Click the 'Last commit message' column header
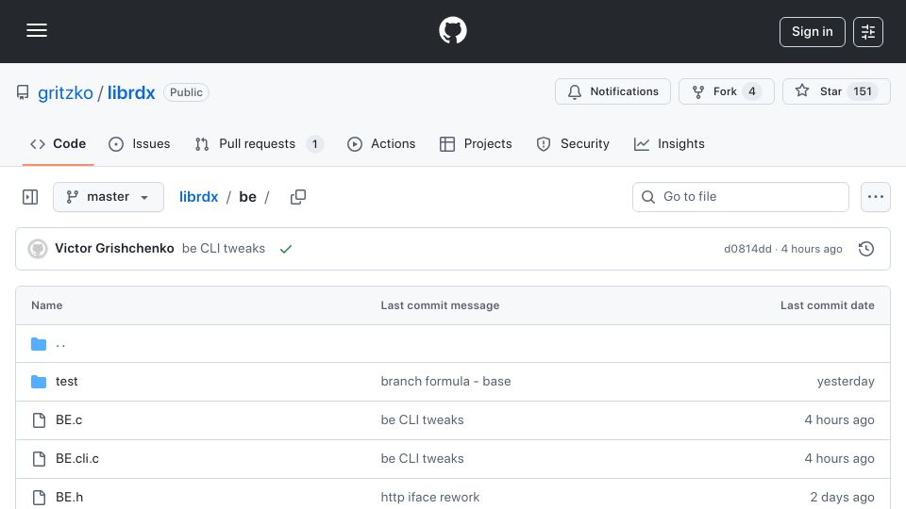The height and width of the screenshot is (509, 906). tap(440, 305)
